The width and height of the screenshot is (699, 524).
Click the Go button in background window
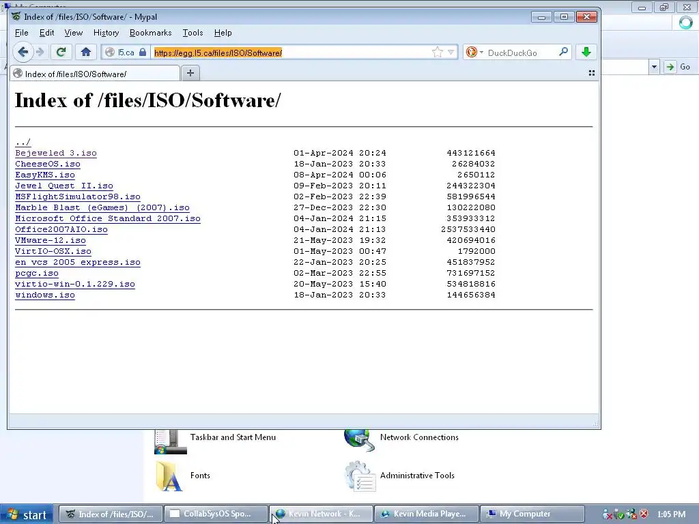678,67
